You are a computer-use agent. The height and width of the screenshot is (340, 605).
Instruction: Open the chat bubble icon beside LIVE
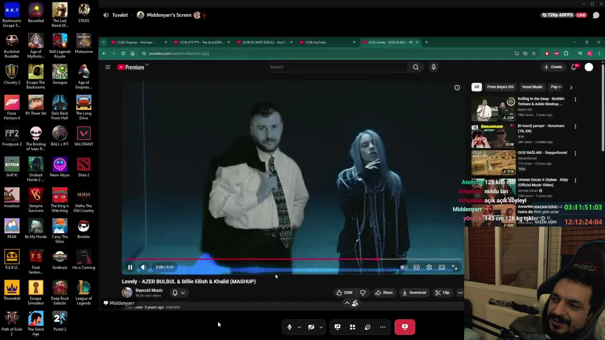[596, 15]
